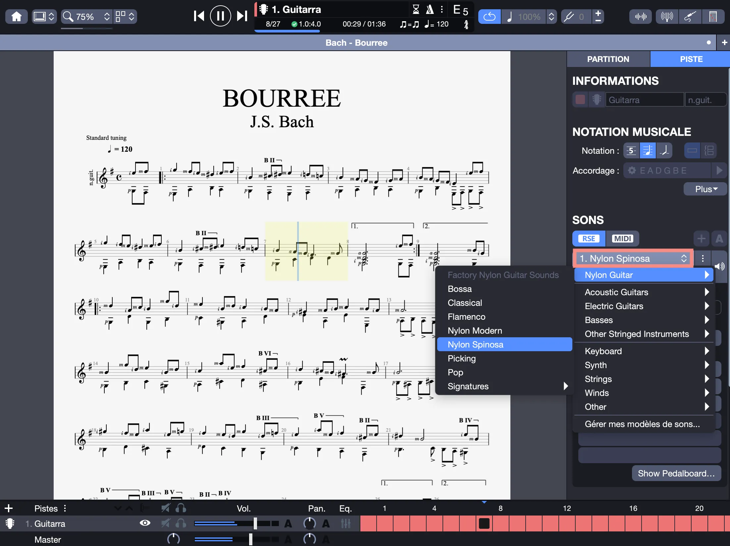The width and height of the screenshot is (730, 546).
Task: Hide the Guitarra track with the eye
Action: [145, 523]
